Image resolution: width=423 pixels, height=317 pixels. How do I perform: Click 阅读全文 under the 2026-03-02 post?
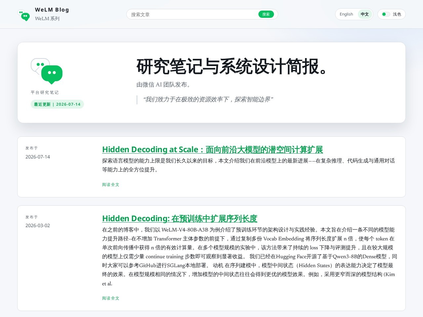pos(111,298)
